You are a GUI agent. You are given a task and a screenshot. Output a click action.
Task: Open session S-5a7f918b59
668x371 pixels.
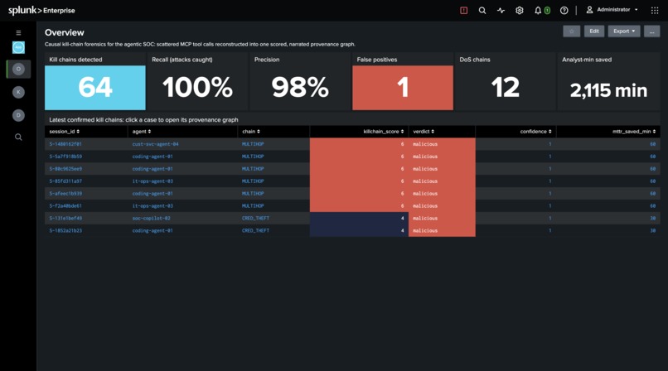click(65, 157)
